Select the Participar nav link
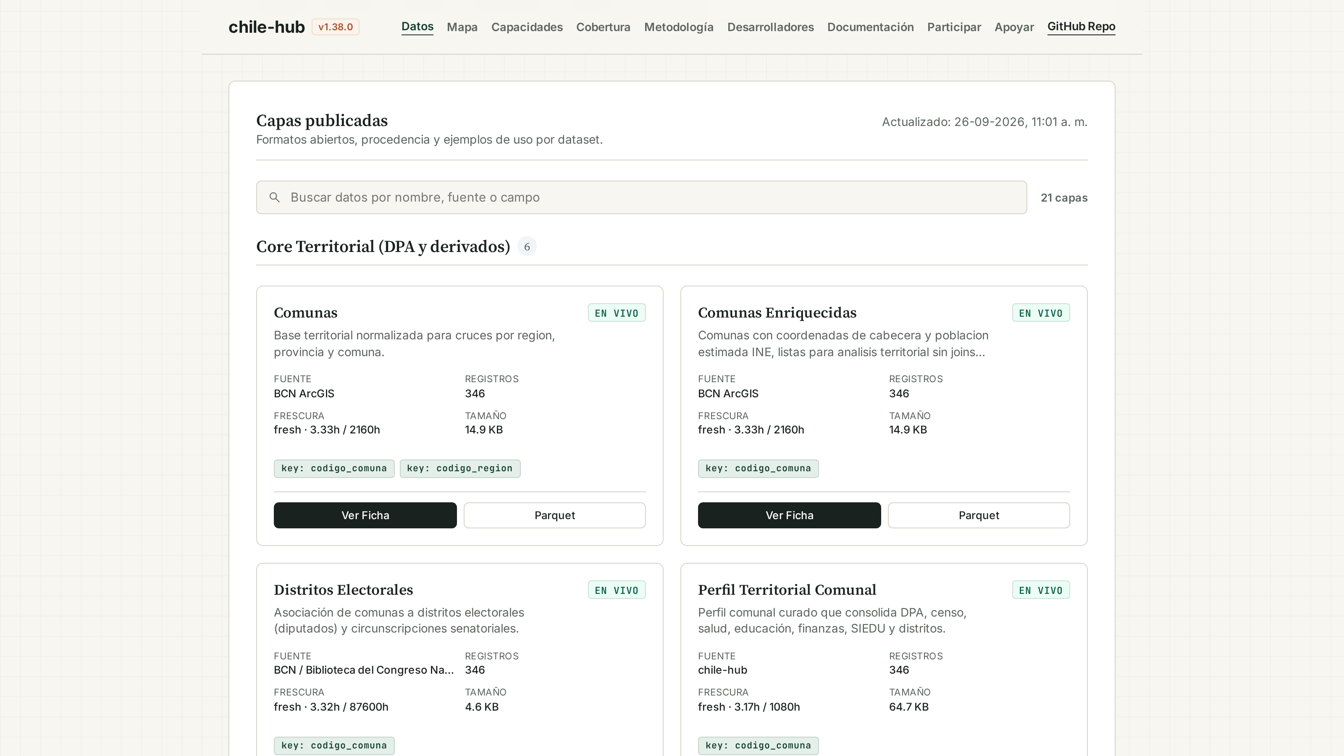The height and width of the screenshot is (756, 1344). [x=954, y=27]
